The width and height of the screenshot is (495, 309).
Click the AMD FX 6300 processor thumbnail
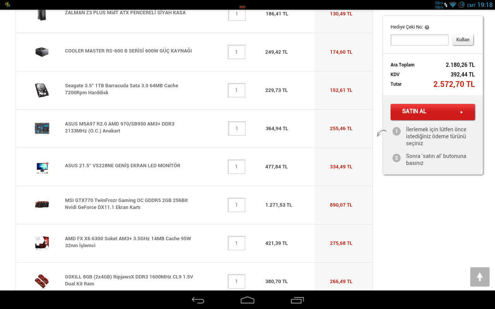42,243
